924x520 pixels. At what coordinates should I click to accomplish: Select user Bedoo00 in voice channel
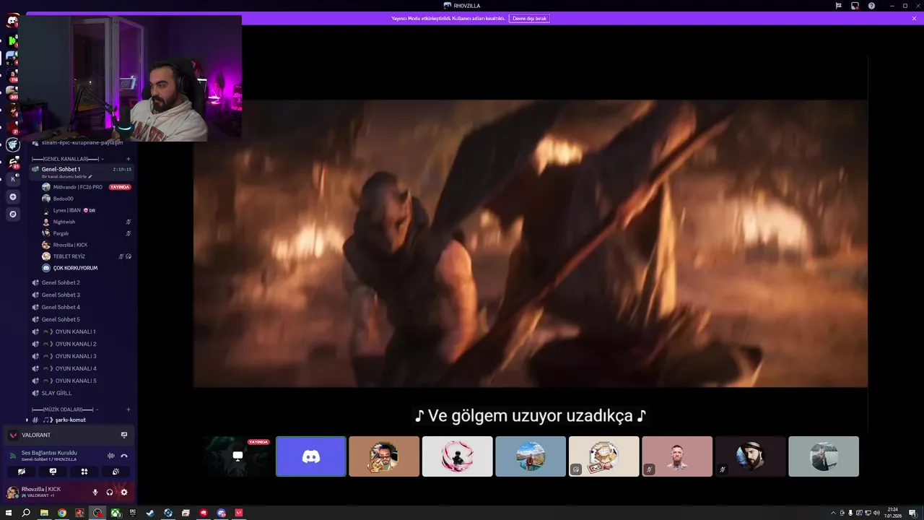63,199
